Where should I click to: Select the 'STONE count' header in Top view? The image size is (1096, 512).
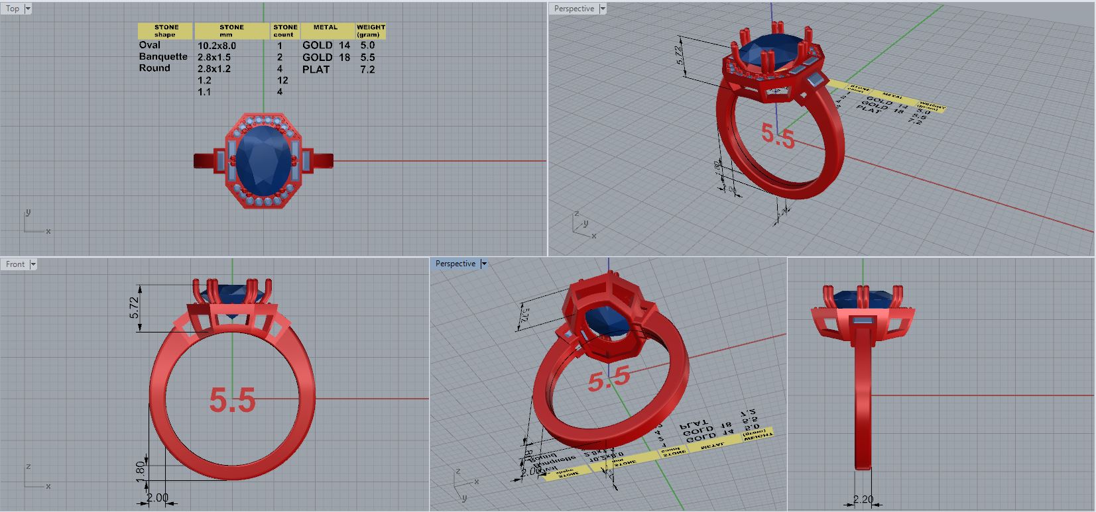pos(285,31)
